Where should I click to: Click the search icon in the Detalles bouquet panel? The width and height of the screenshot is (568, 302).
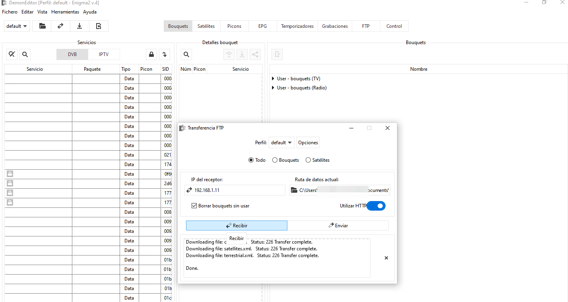point(186,54)
